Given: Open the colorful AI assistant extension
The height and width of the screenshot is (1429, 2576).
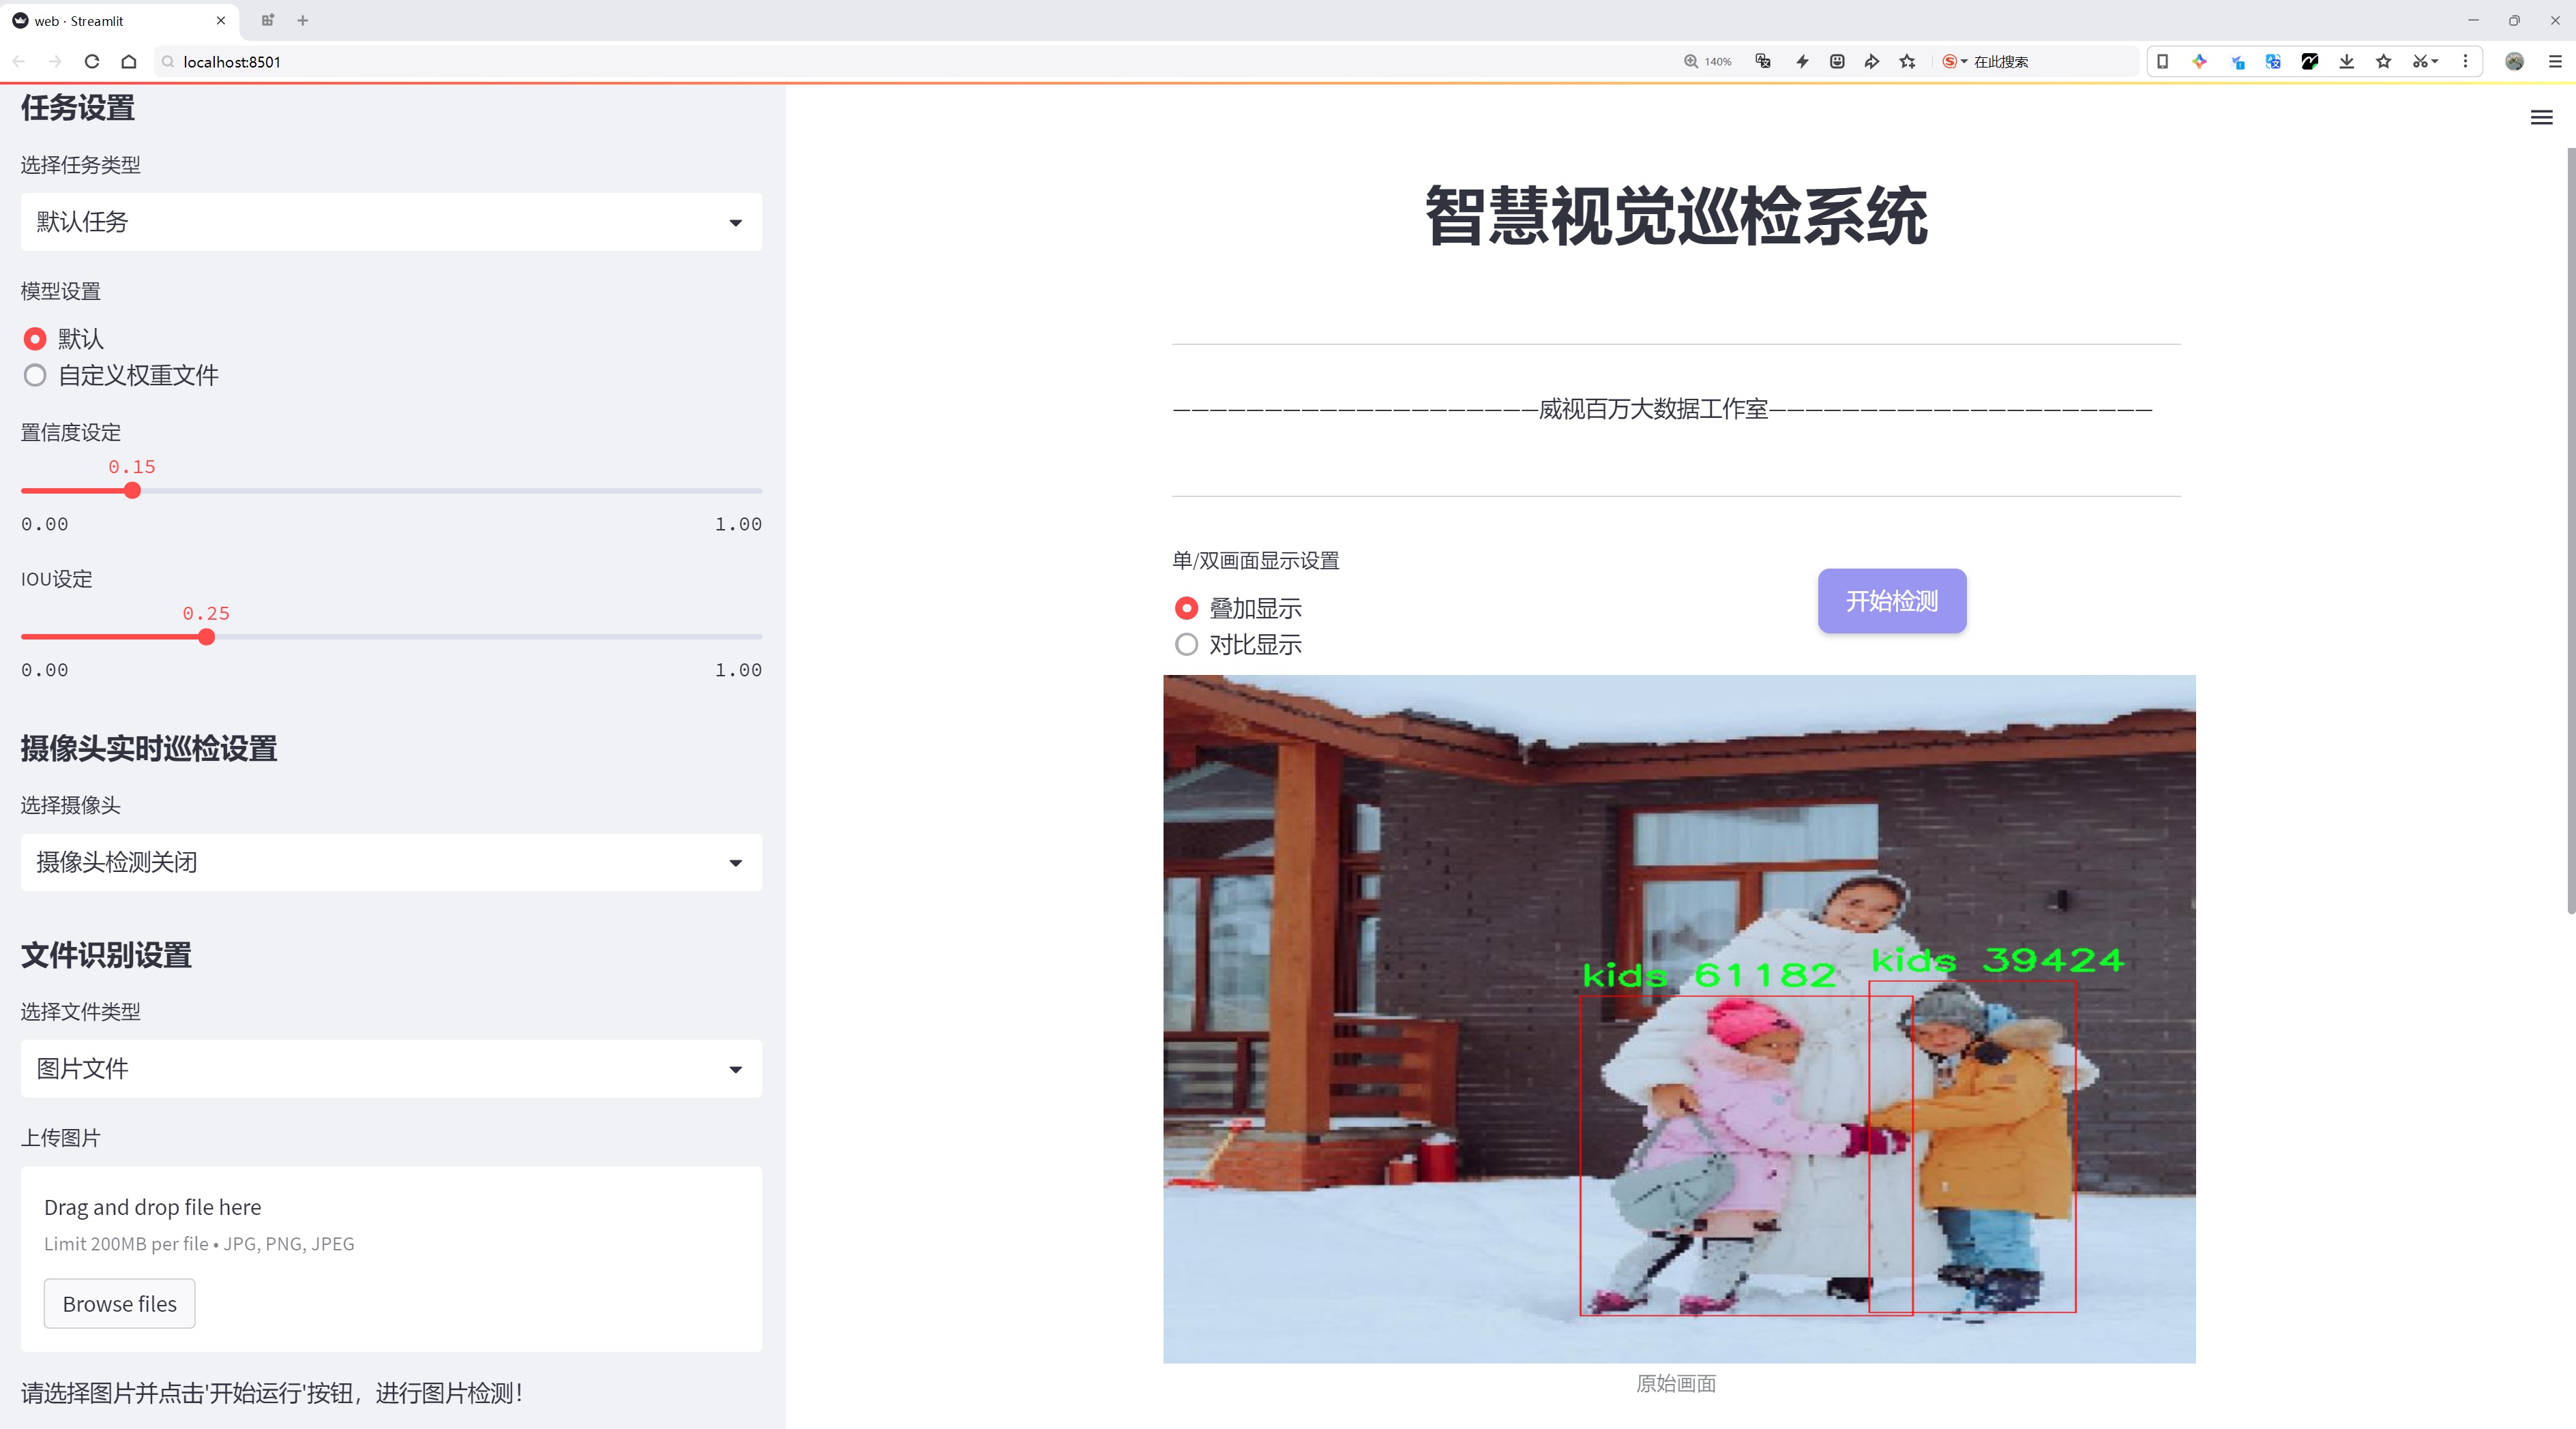Looking at the screenshot, I should 2200,62.
